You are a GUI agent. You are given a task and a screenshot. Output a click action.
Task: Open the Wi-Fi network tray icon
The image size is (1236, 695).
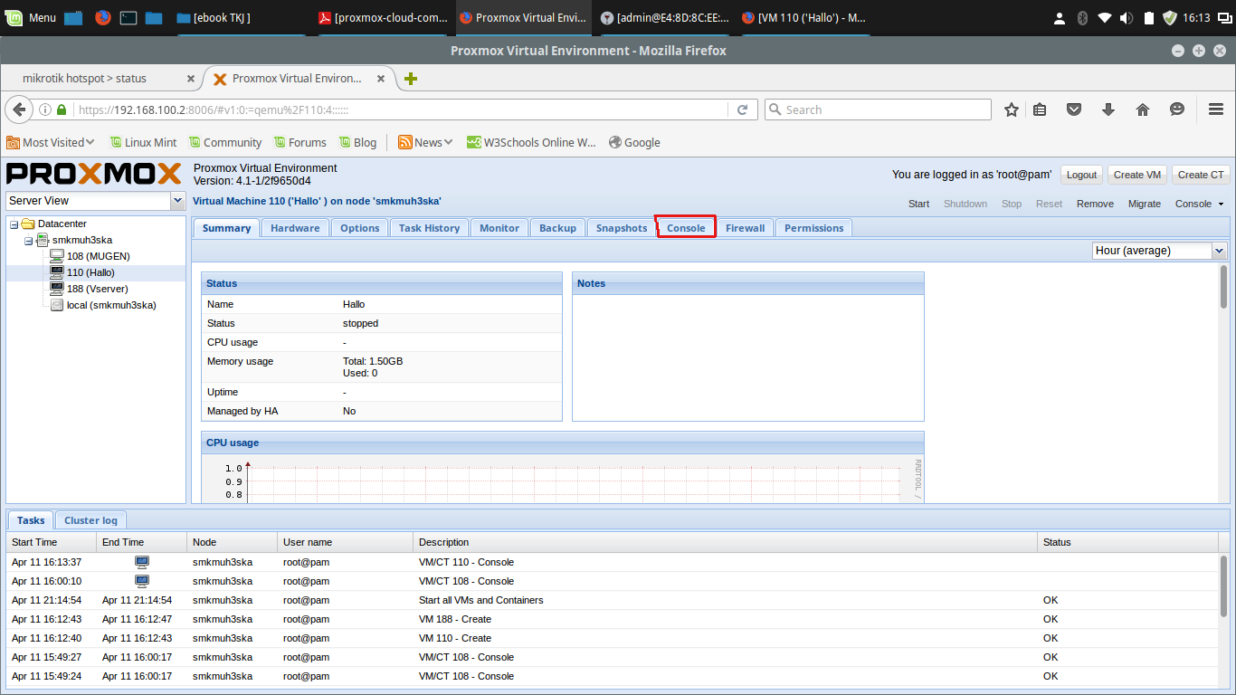(1105, 17)
